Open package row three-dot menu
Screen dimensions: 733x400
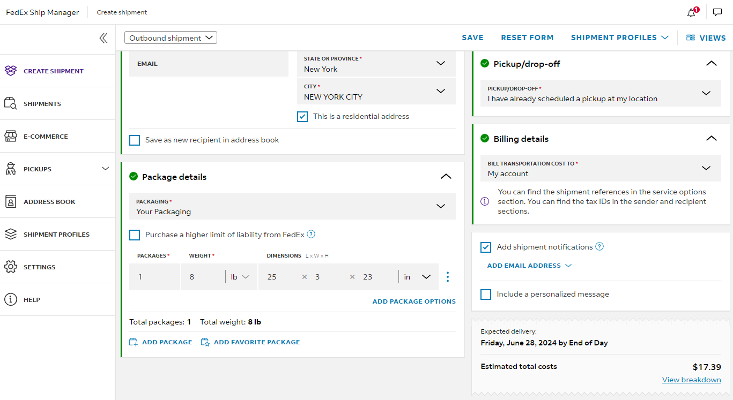[448, 277]
